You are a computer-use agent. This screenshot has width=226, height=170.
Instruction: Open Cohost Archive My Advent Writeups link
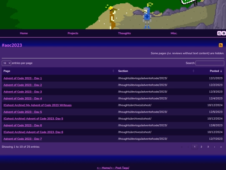coord(38,105)
